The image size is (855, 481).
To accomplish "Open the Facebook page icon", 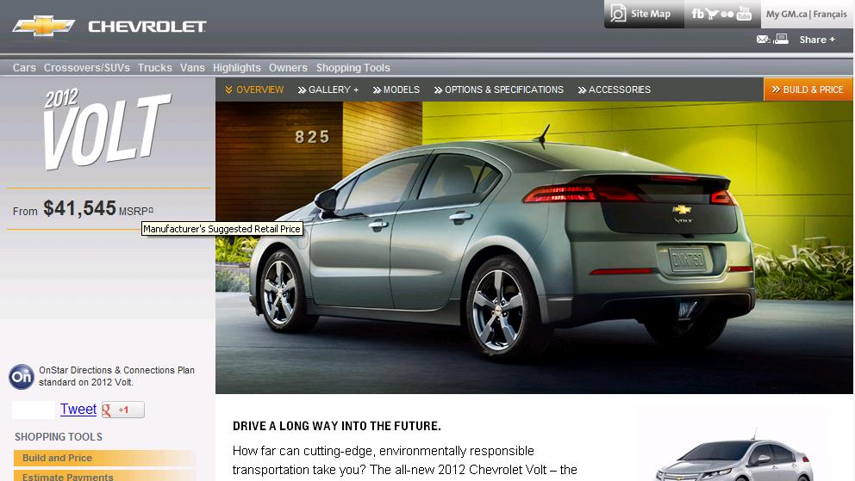I will [x=697, y=14].
